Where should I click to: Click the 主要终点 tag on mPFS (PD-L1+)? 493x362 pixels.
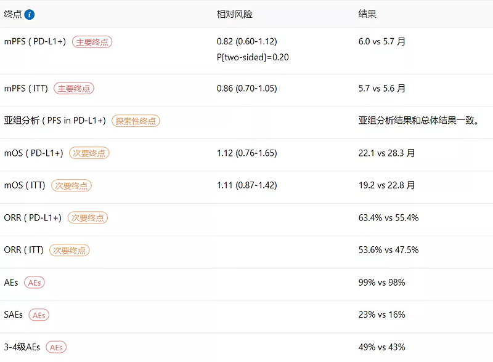click(x=92, y=42)
